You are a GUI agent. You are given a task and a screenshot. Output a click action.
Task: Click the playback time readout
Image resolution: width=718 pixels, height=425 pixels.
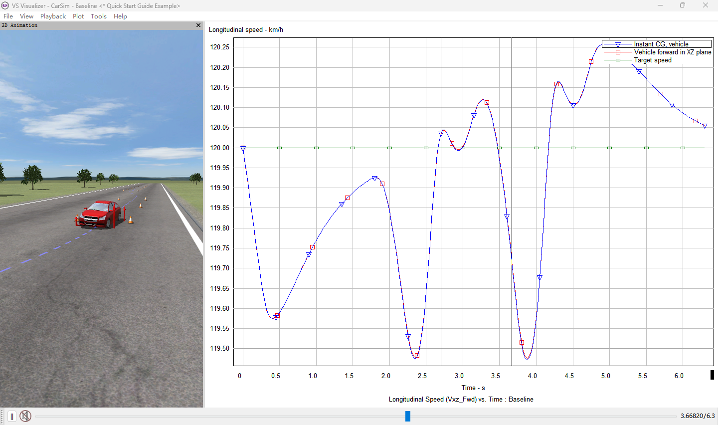click(697, 416)
